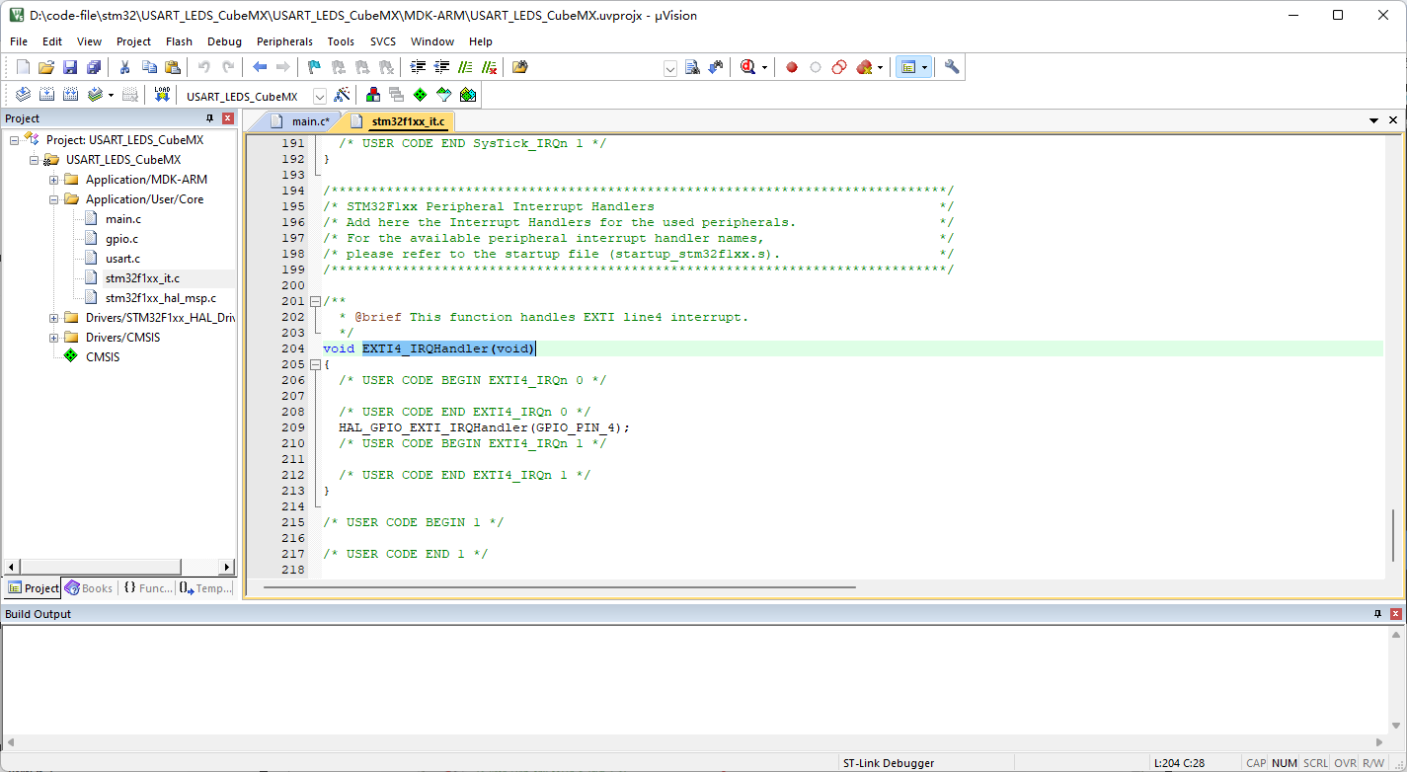Expand the Drivers/CMSIS folder

54,338
